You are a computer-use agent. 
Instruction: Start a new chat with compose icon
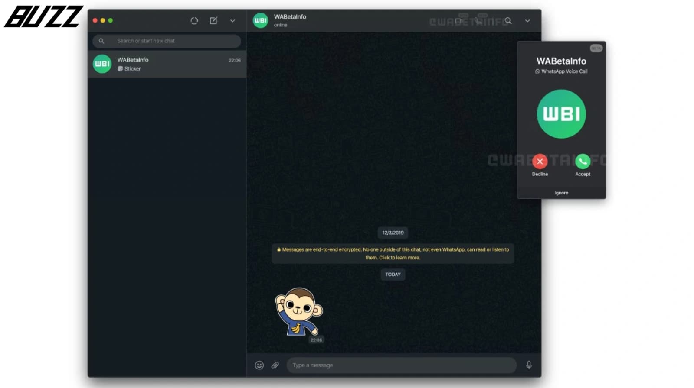213,21
